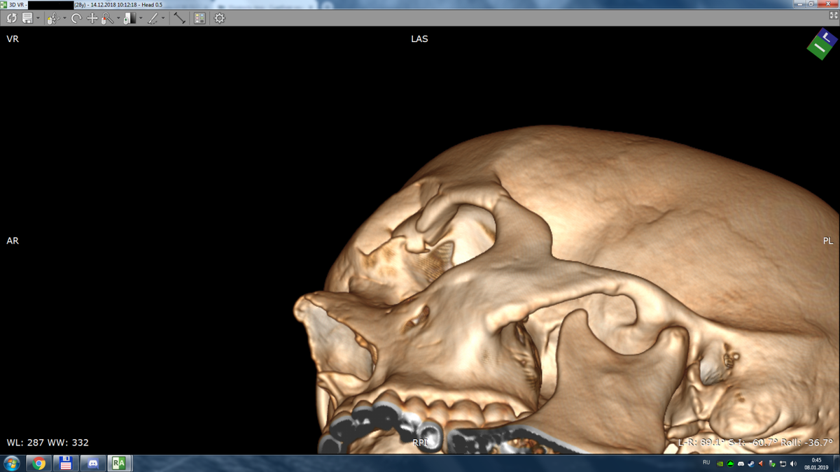Click the reset view icon in the toolbar
The image size is (840, 472).
[12, 18]
